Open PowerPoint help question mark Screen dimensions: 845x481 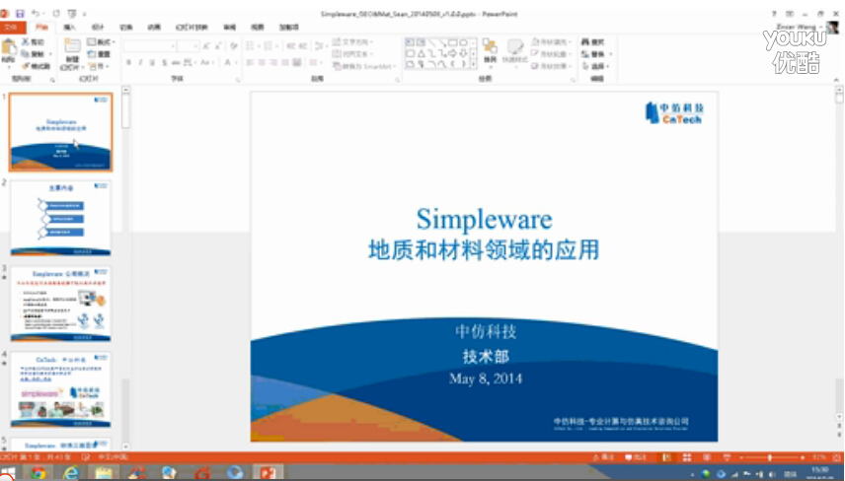(x=774, y=14)
